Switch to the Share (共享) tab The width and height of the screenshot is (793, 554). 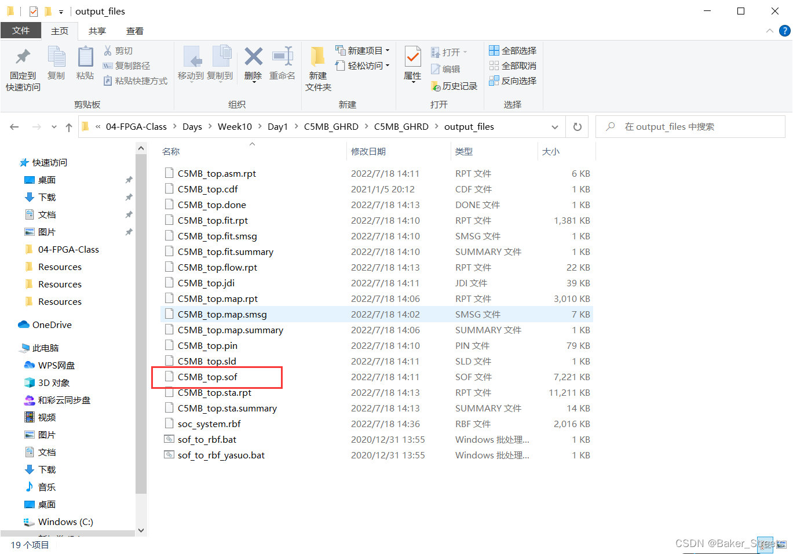click(x=97, y=31)
